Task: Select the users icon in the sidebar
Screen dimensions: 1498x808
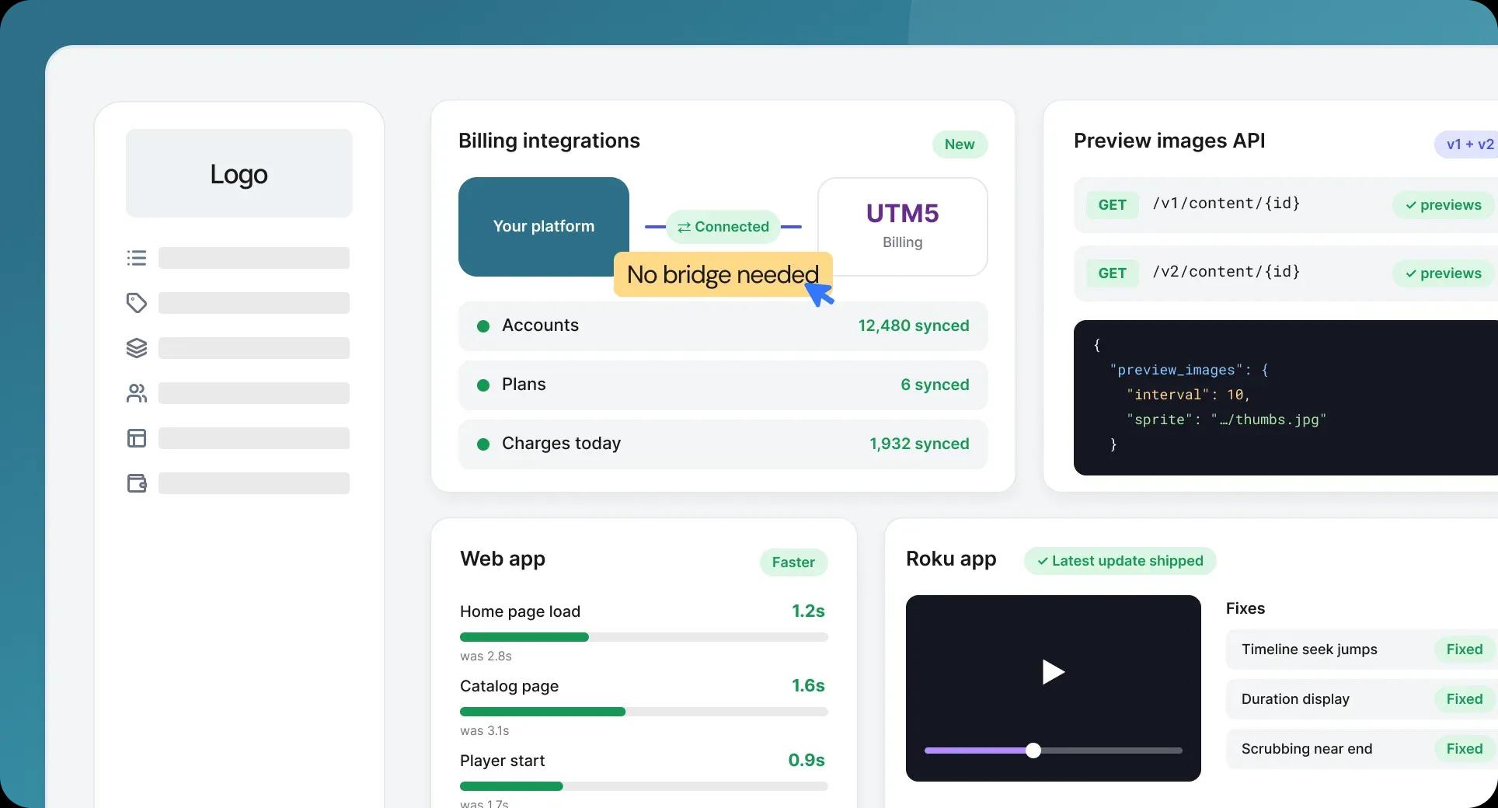Action: 137,393
